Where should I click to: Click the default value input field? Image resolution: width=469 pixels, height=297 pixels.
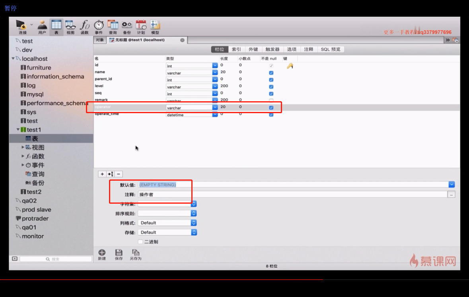[293, 185]
